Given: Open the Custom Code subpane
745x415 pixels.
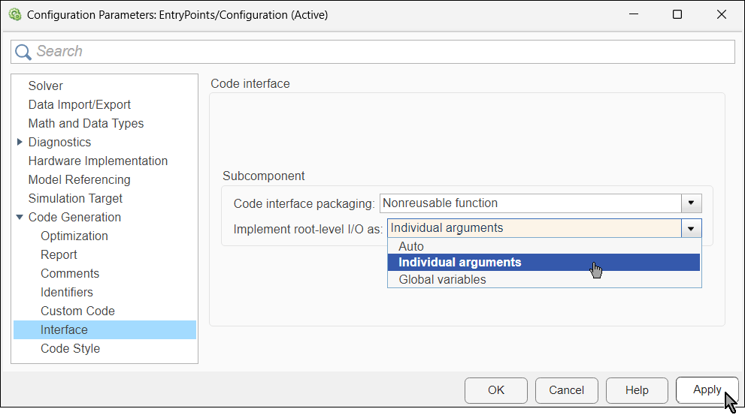Looking at the screenshot, I should [x=78, y=311].
